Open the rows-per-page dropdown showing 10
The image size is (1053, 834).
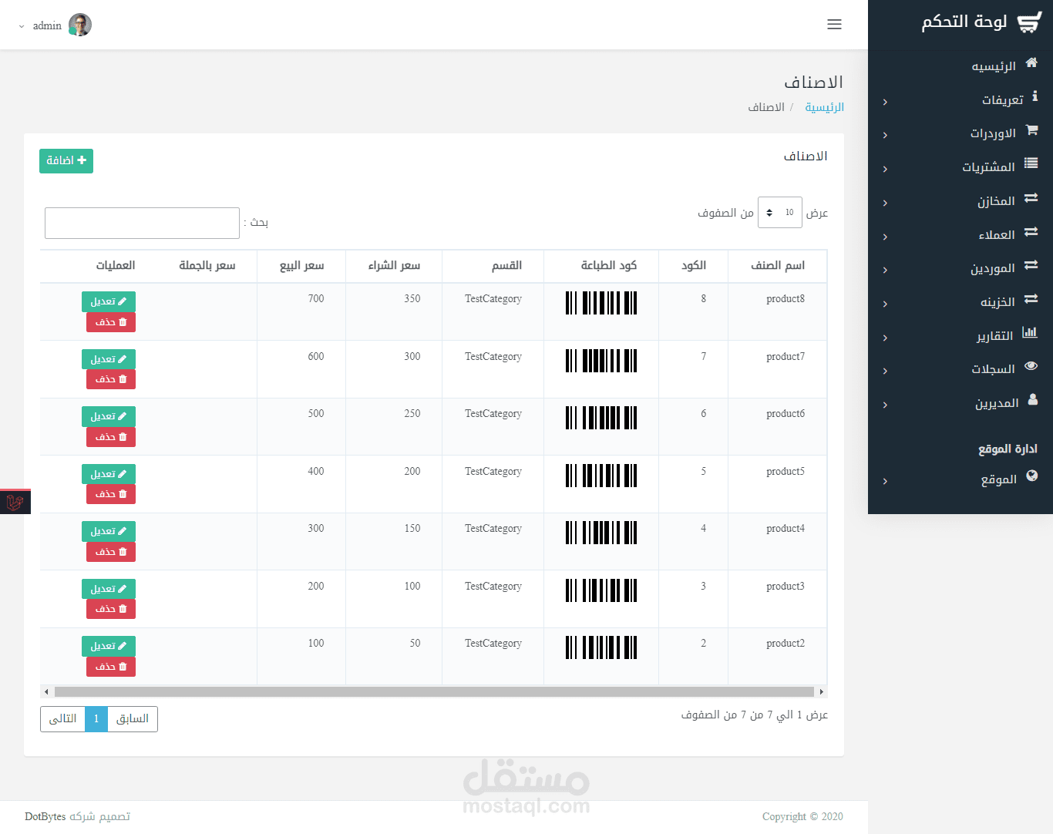coord(780,213)
